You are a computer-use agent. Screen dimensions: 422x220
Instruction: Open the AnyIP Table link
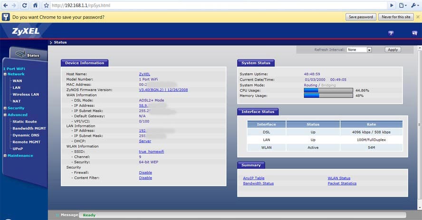[x=253, y=178]
